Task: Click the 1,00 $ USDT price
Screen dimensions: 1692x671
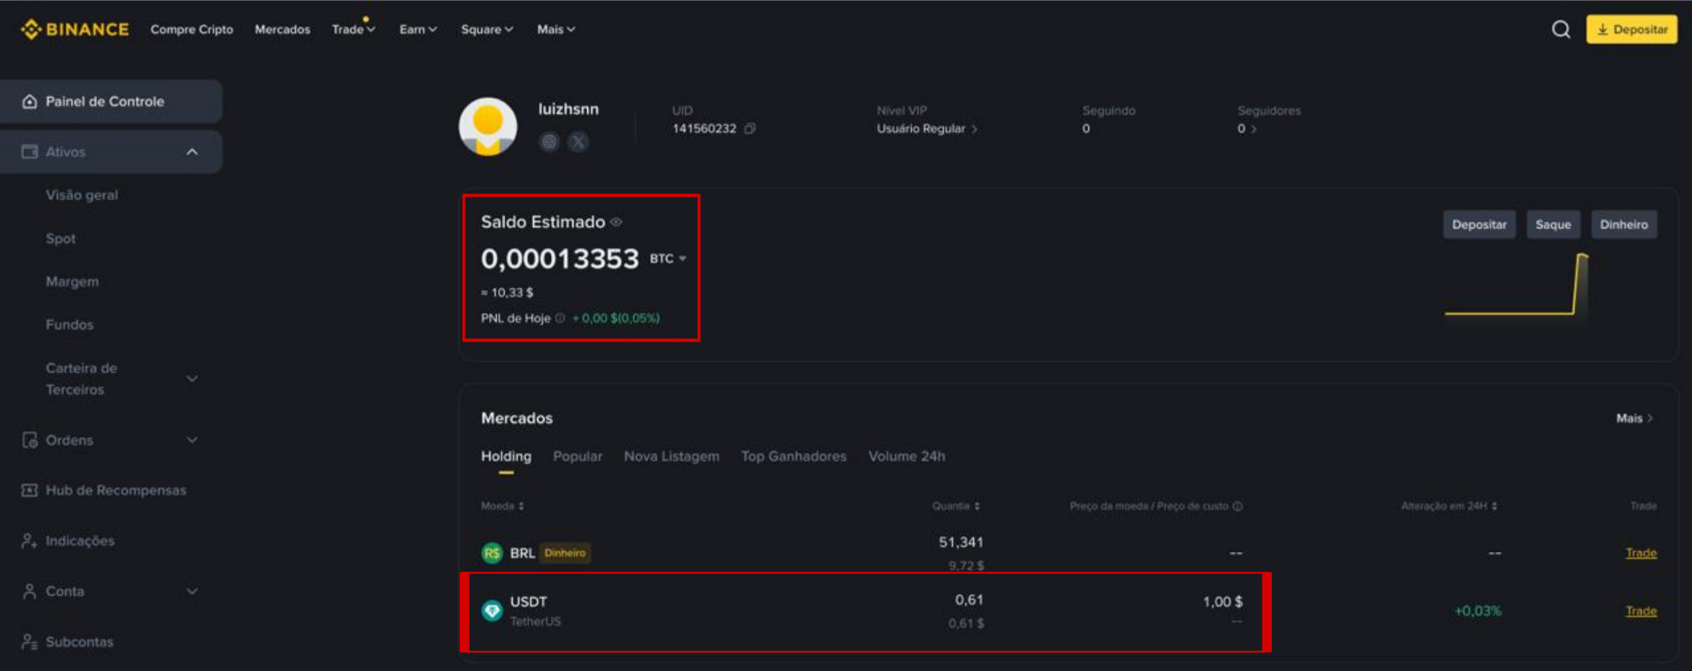Action: [1223, 602]
